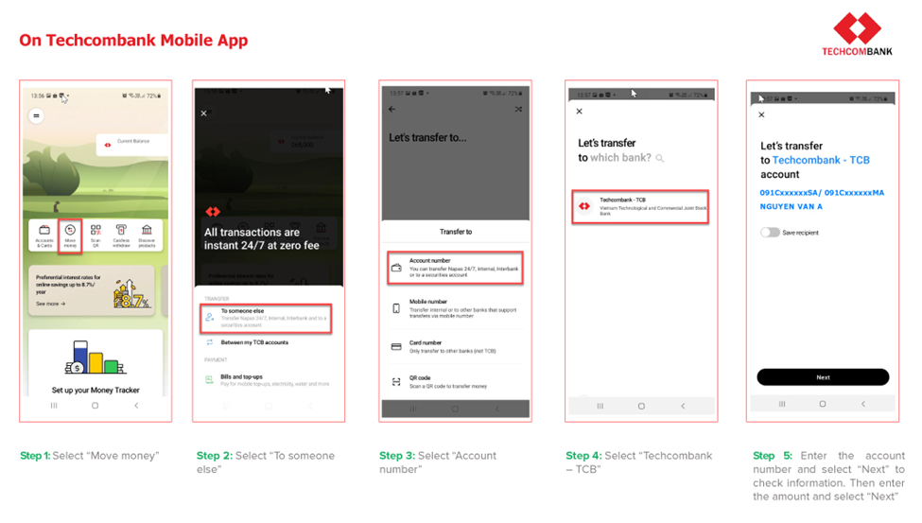Tap bill icon beside Bills and top-ups
Screen dimensions: 922x523
point(209,380)
